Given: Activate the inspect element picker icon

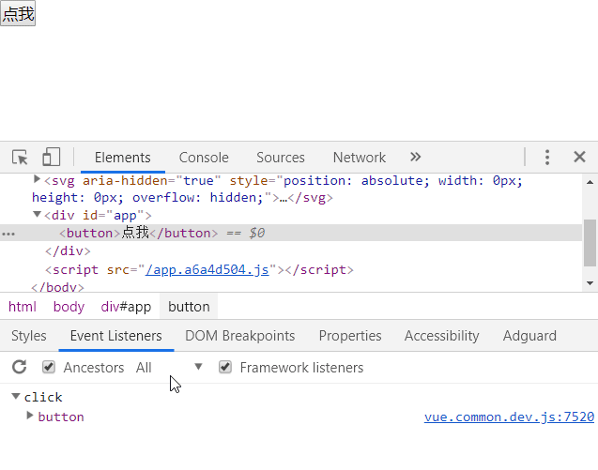Looking at the screenshot, I should pyautogui.click(x=20, y=157).
